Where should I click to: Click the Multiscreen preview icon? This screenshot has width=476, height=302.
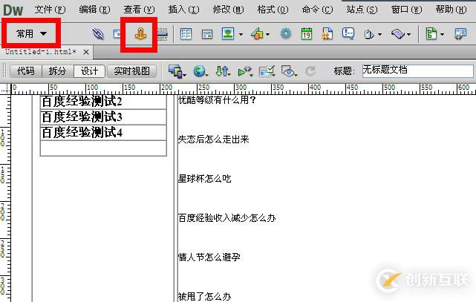[x=175, y=71]
